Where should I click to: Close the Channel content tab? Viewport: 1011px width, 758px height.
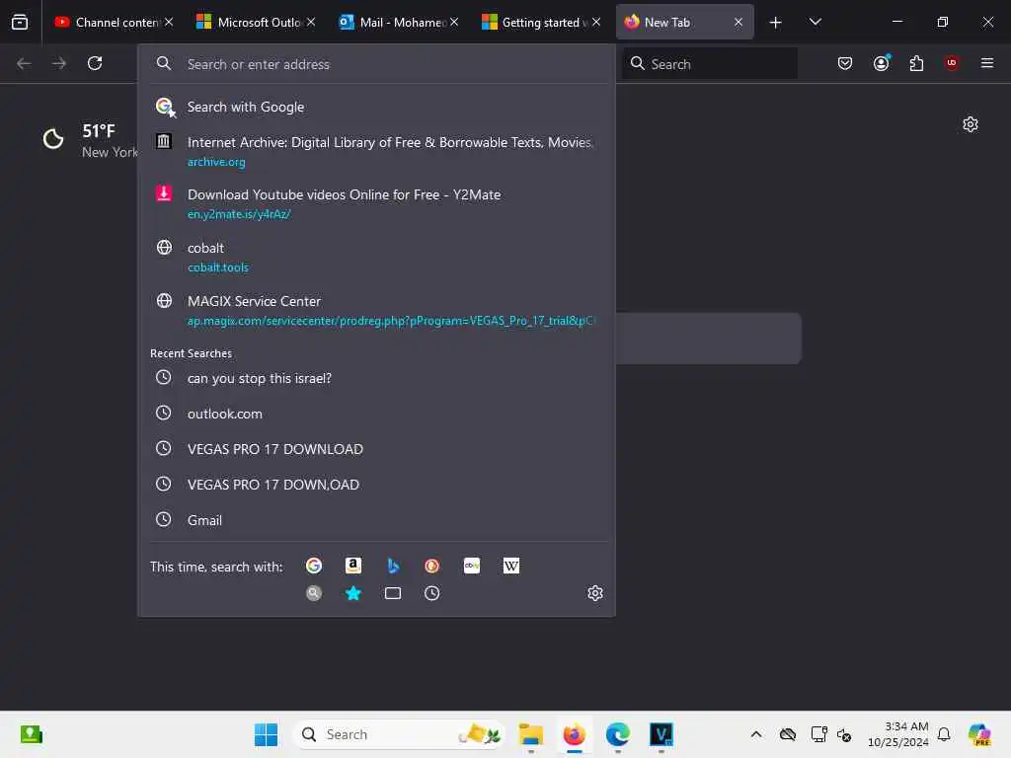point(169,22)
